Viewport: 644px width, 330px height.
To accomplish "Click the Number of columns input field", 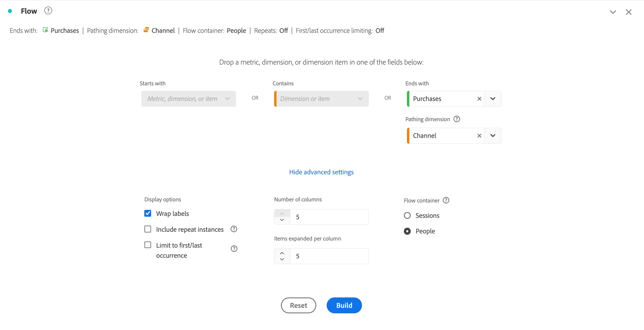I will pyautogui.click(x=329, y=217).
